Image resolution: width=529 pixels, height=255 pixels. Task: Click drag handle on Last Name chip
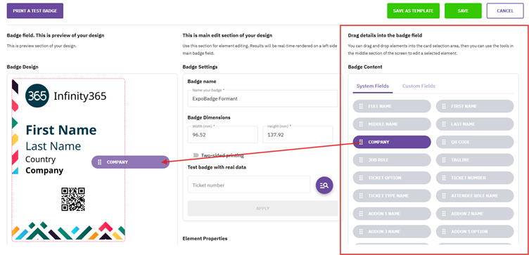(444, 124)
